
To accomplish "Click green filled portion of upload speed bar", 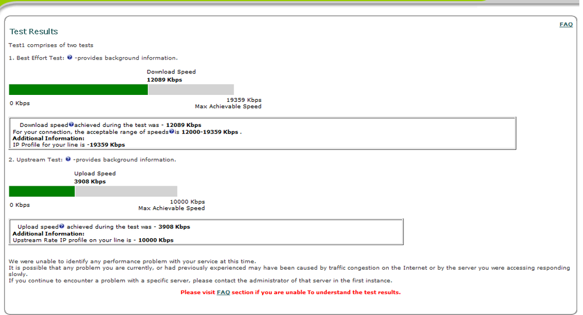I will 41,191.
